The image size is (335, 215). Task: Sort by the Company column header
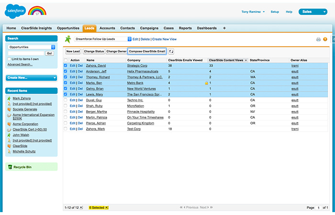tap(134, 60)
